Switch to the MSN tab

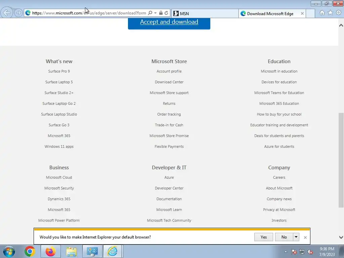tap(205, 13)
